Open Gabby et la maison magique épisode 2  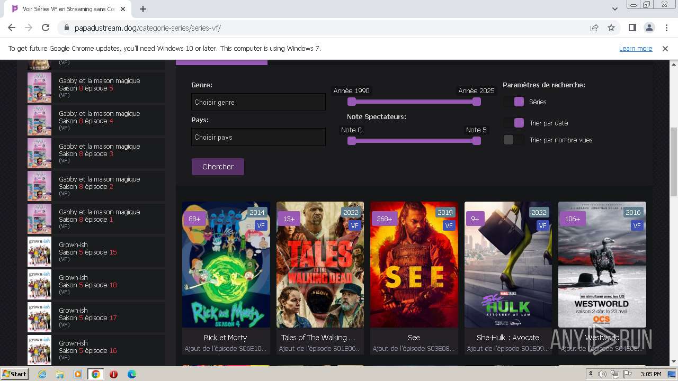point(96,186)
